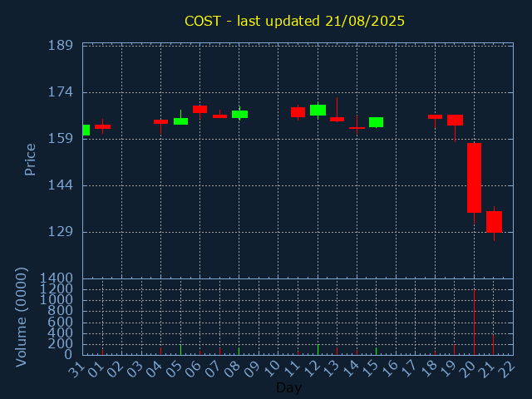Screen dimensions: 532x399
Task: Select the 189 price tick label
Action: (61, 46)
